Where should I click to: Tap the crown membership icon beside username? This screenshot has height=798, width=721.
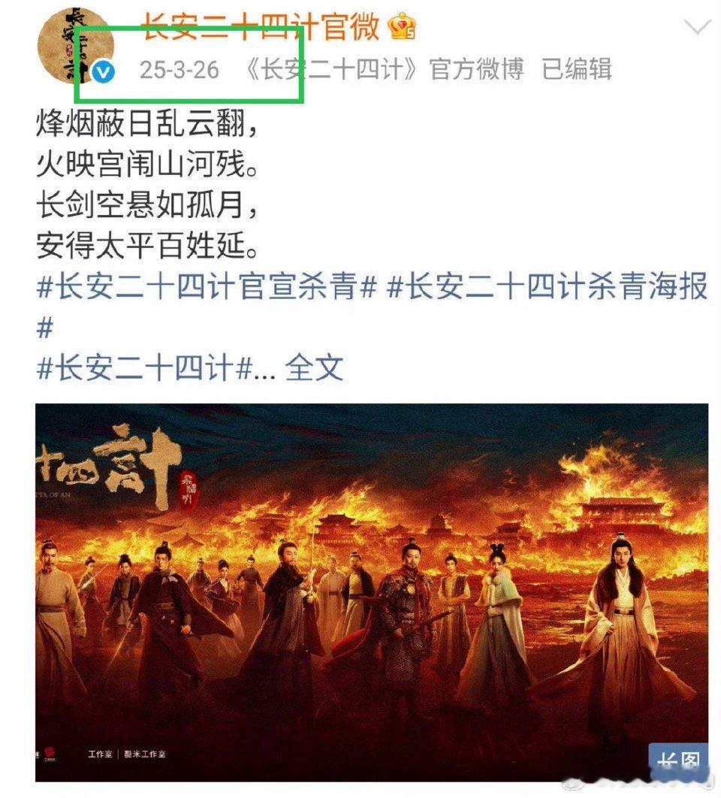[403, 26]
